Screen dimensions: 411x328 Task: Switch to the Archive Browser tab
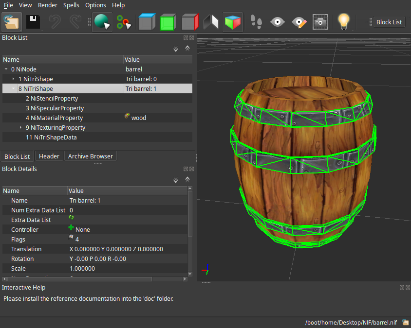[91, 156]
